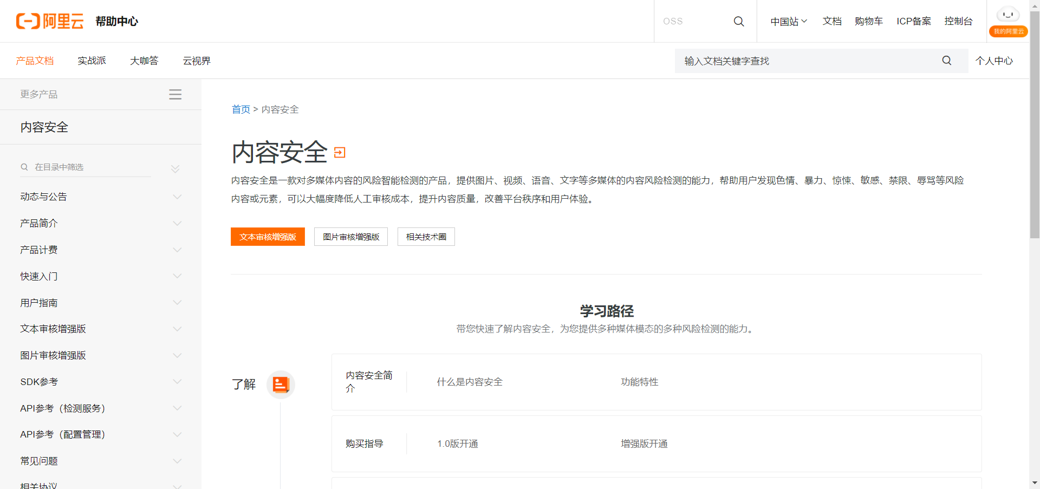The width and height of the screenshot is (1040, 489).
Task: Click the 内容安全简介 row label
Action: click(x=369, y=382)
